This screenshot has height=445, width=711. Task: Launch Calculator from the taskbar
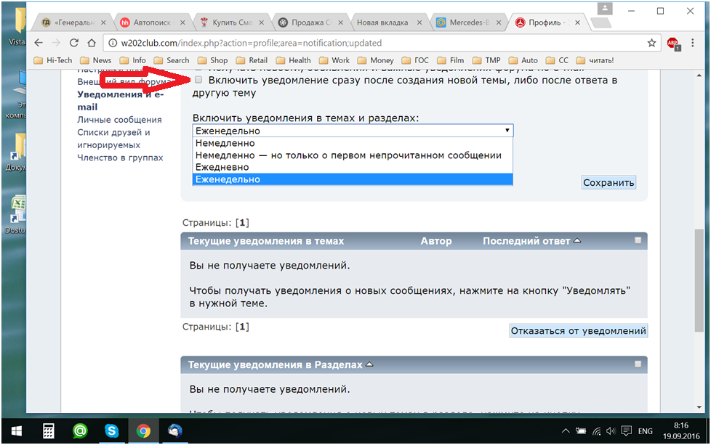49,431
